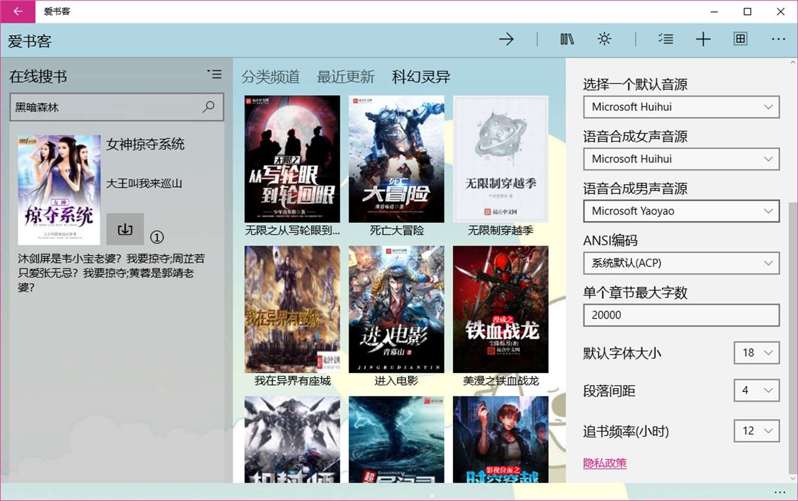The image size is (798, 501).
Task: Open the 隐私政策 link
Action: point(605,463)
